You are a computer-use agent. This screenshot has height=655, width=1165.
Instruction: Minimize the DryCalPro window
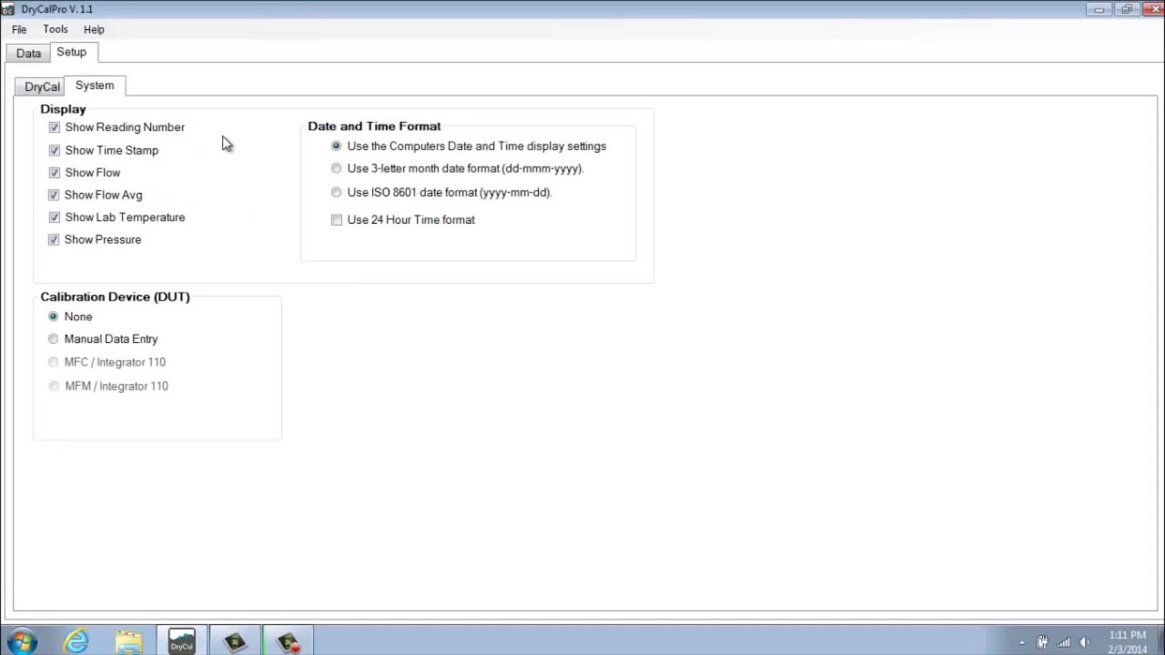click(1099, 9)
